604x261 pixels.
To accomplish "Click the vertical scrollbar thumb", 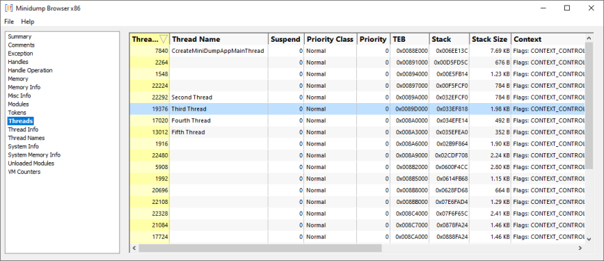I will (589, 106).
